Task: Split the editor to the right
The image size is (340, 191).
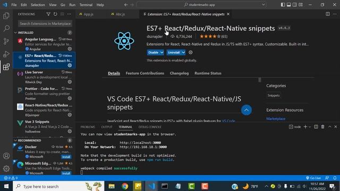Action: (x=328, y=14)
